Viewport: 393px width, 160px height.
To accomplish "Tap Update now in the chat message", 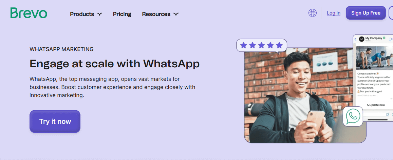I will tap(376, 105).
